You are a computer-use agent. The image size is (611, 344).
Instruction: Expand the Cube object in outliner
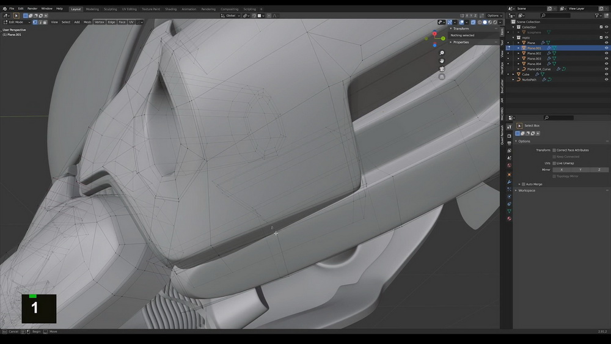pos(513,74)
